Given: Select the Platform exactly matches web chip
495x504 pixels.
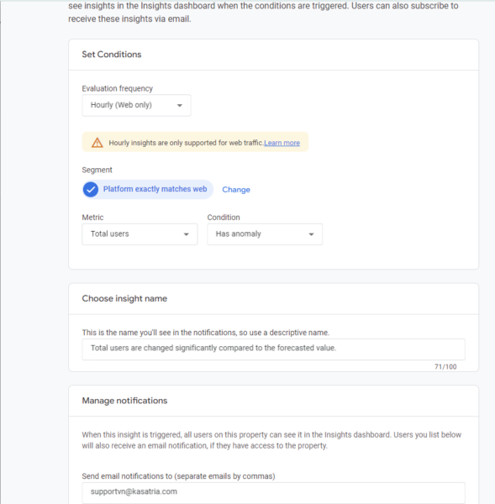Looking at the screenshot, I should (x=148, y=189).
